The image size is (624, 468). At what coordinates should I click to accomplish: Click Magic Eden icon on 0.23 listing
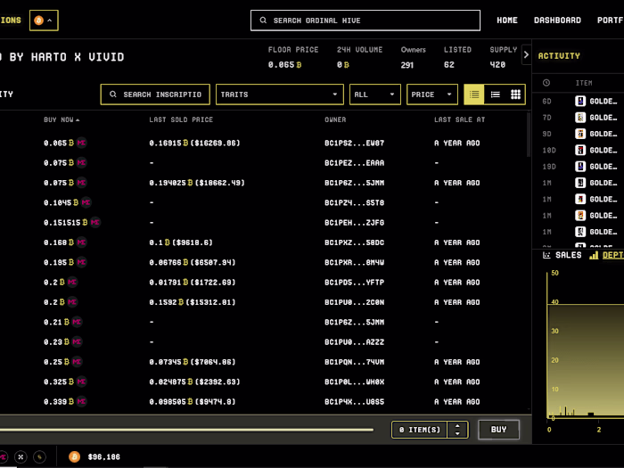coord(77,341)
